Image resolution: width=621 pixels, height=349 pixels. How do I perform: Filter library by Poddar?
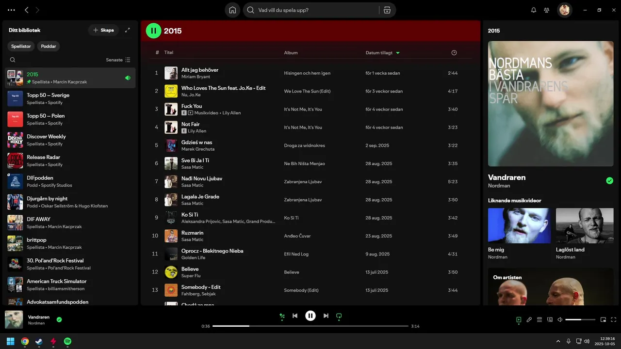(x=49, y=47)
